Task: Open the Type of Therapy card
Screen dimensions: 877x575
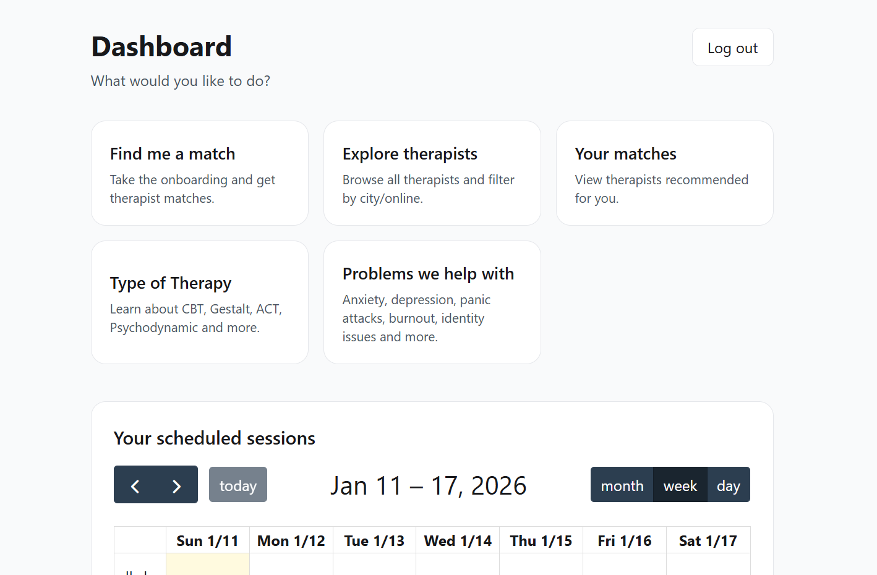Action: (200, 302)
